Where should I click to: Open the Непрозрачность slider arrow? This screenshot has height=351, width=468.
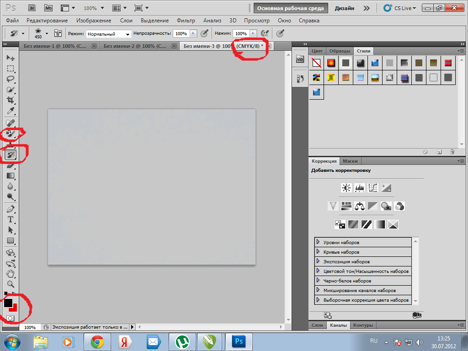pos(193,33)
